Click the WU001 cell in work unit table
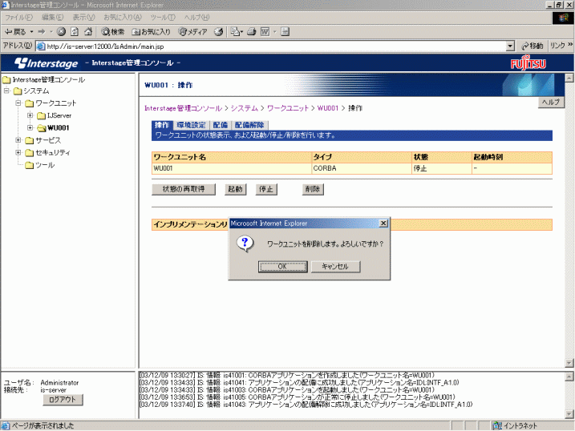This screenshot has height=431, width=575. [232, 168]
